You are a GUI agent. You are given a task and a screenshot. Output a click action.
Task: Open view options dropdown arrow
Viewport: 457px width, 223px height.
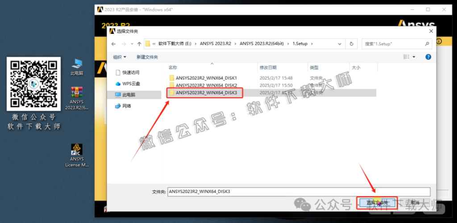point(414,57)
